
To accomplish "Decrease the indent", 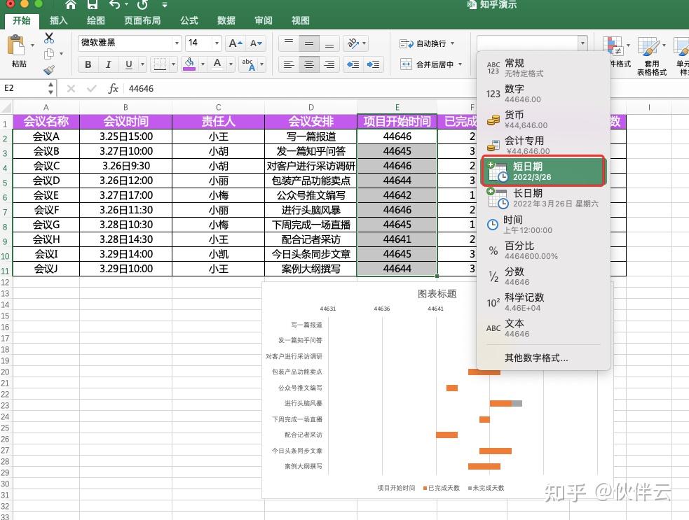I will pyautogui.click(x=353, y=64).
